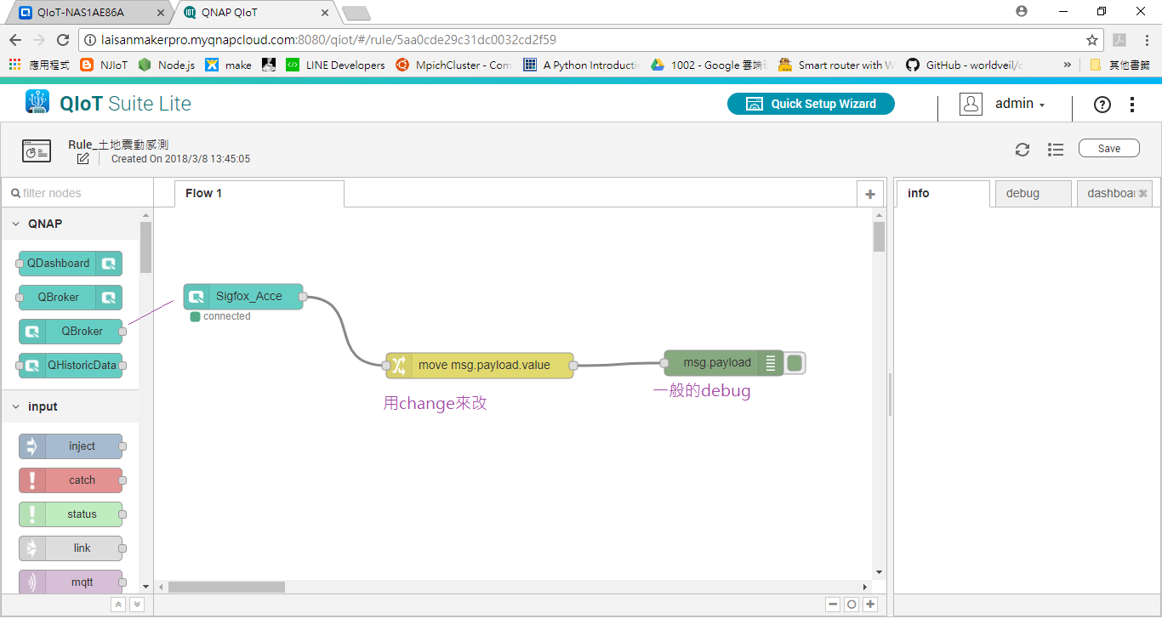
Task: Select the link node in the palette
Action: coord(71,548)
